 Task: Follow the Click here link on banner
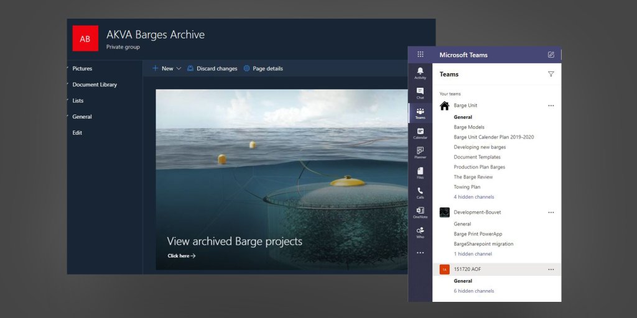(181, 256)
